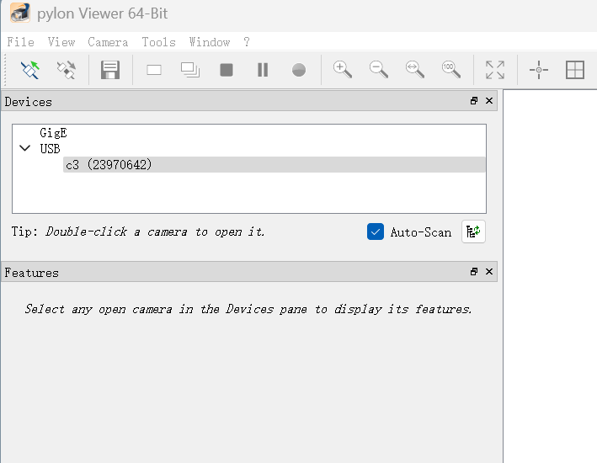The image size is (597, 463).
Task: Click the toolbar drag handle
Action: point(5,70)
